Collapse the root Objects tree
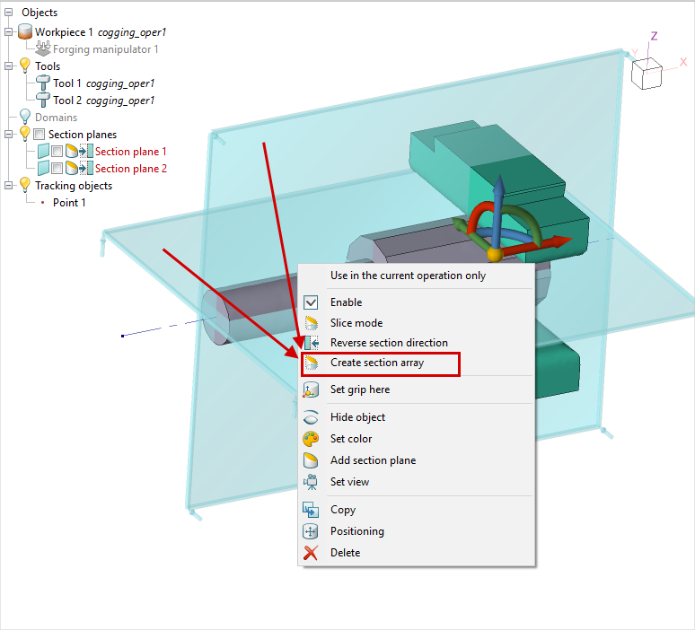Screen dimensions: 695x630 coord(9,13)
